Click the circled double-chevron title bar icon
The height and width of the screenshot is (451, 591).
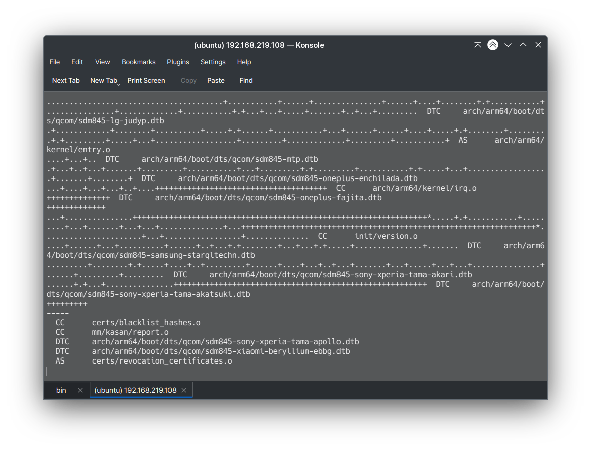[493, 45]
